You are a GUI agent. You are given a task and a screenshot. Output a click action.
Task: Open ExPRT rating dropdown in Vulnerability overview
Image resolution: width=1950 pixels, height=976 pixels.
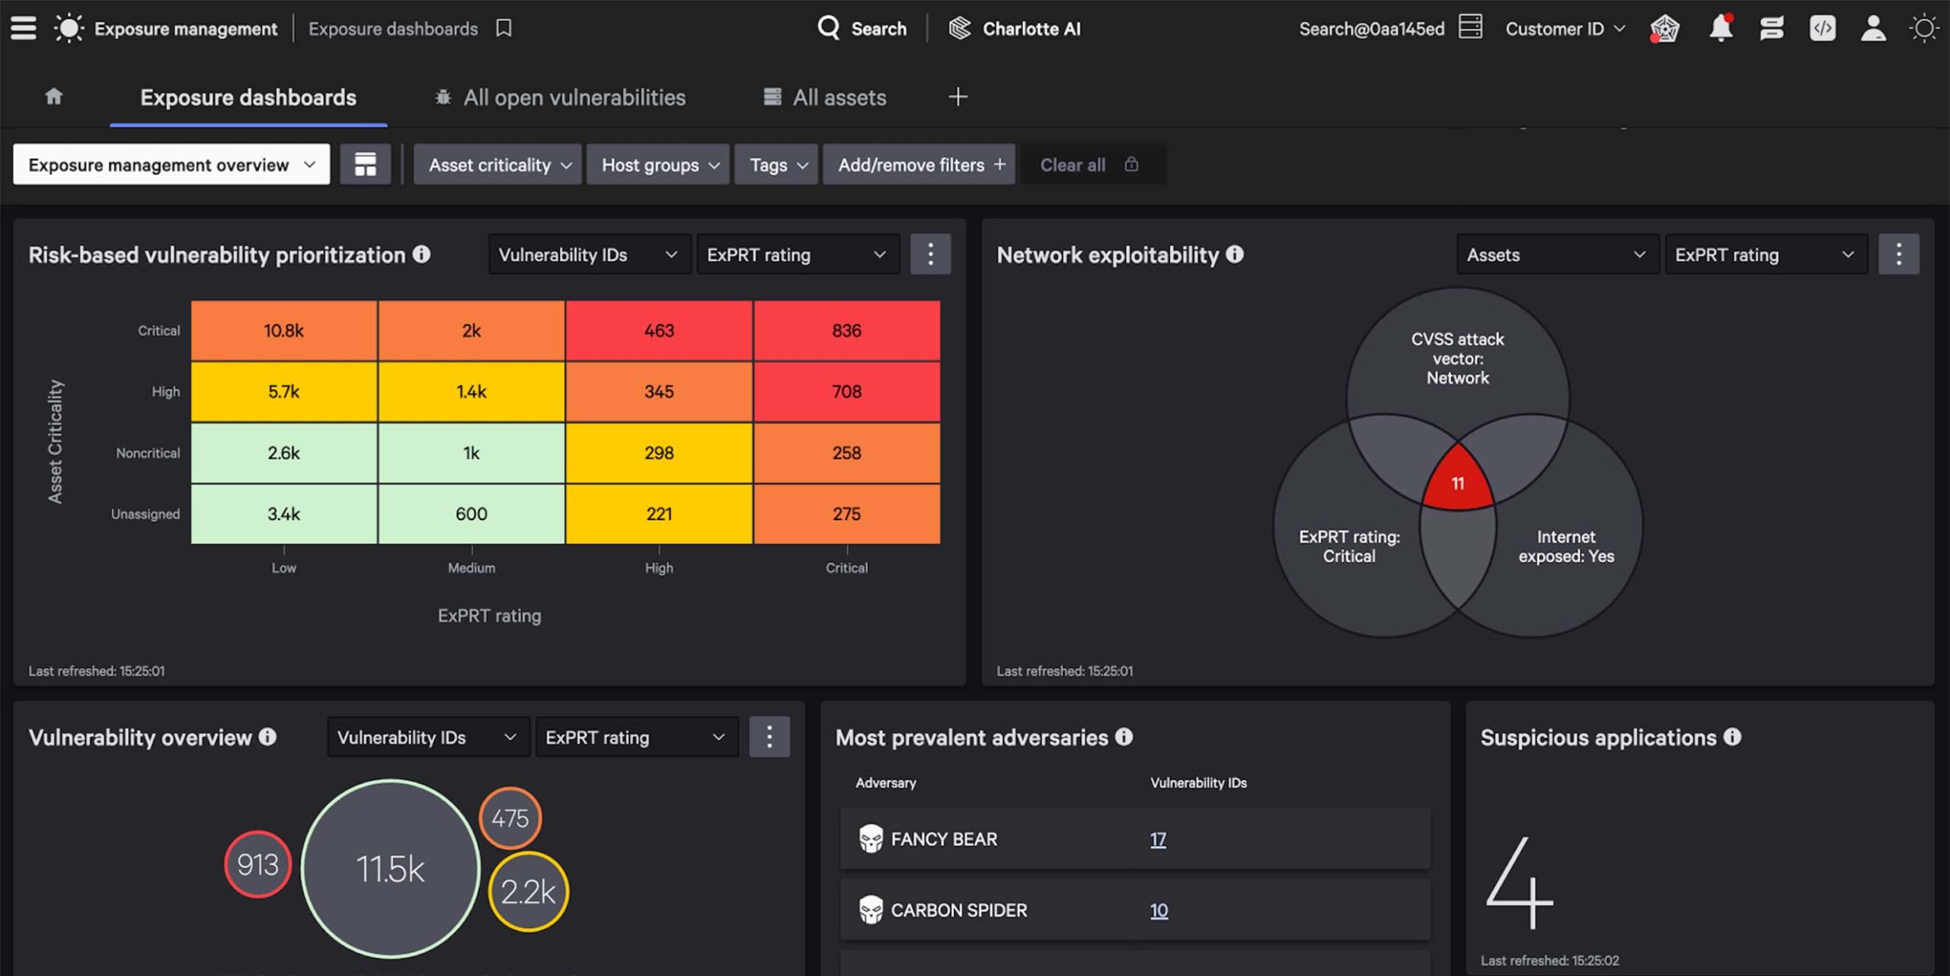pyautogui.click(x=637, y=737)
